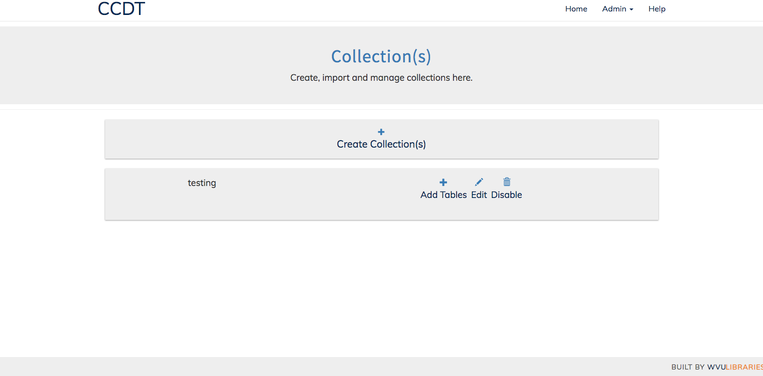Click the trash icon above Disable label

(x=506, y=182)
